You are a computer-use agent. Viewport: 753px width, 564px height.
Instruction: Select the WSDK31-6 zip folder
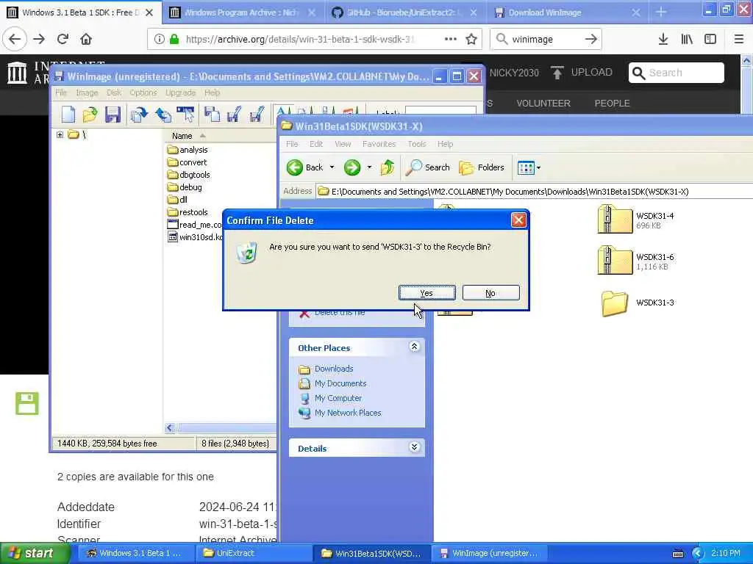pyautogui.click(x=636, y=261)
